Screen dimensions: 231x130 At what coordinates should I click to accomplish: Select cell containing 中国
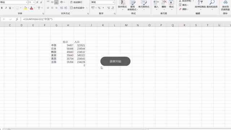pos(56,45)
